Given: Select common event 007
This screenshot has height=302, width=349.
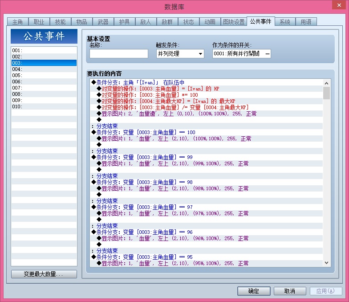Looking at the screenshot, I should click(x=44, y=88).
